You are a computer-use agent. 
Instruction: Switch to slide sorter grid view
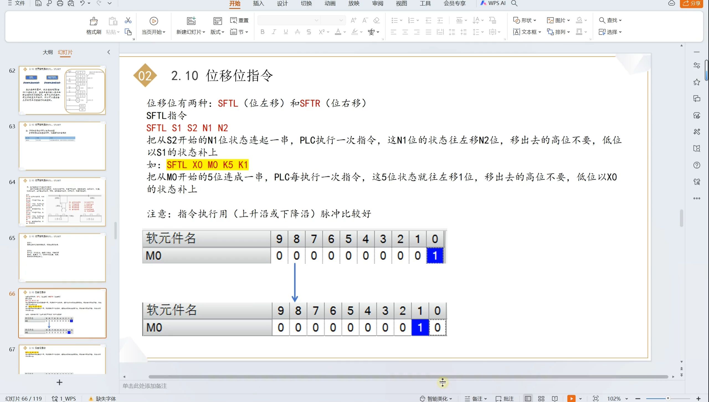pos(541,398)
